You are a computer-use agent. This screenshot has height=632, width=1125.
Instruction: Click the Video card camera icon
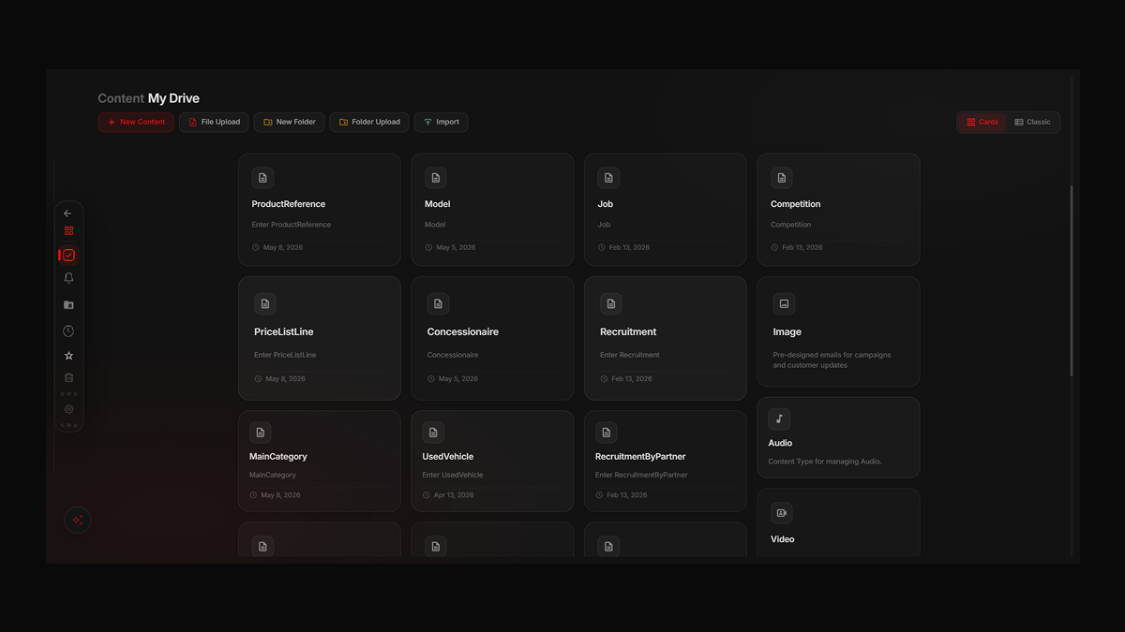(x=781, y=513)
